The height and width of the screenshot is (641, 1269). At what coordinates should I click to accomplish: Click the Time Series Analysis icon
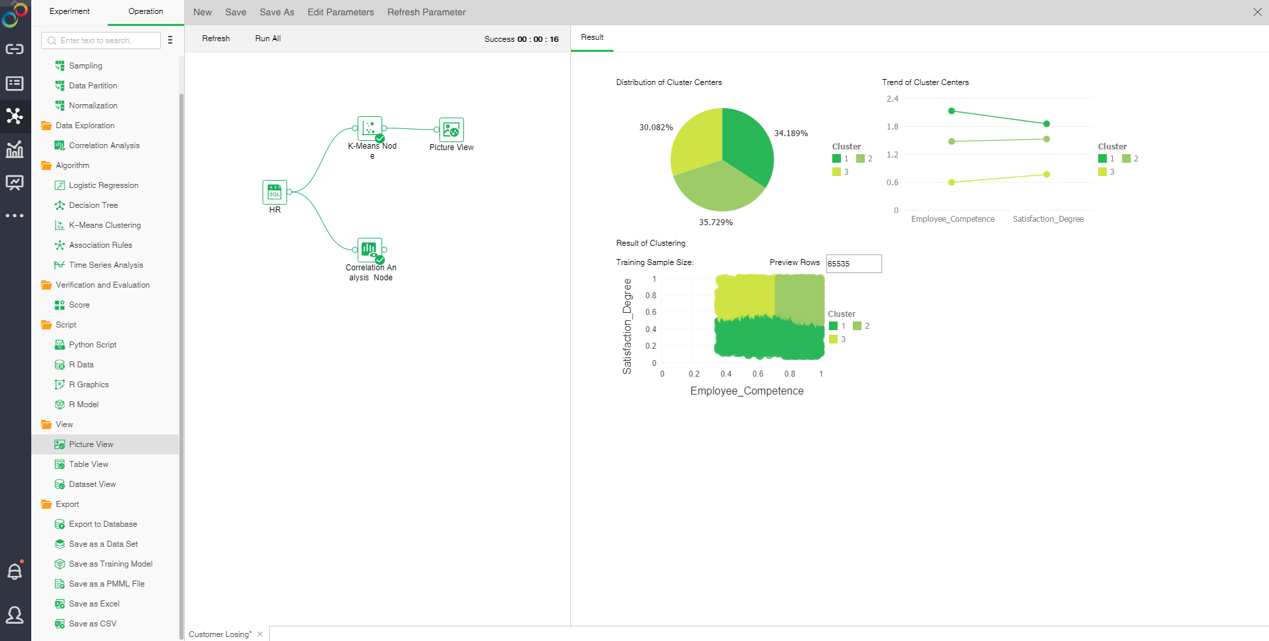60,265
